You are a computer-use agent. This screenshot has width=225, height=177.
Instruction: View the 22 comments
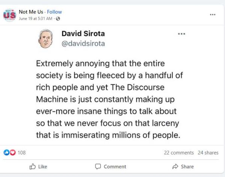coord(178,153)
